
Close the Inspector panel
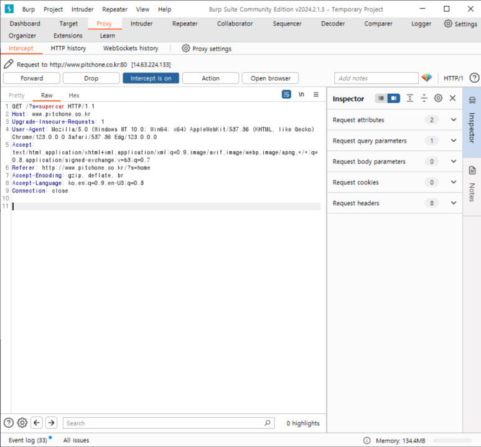[x=452, y=98]
